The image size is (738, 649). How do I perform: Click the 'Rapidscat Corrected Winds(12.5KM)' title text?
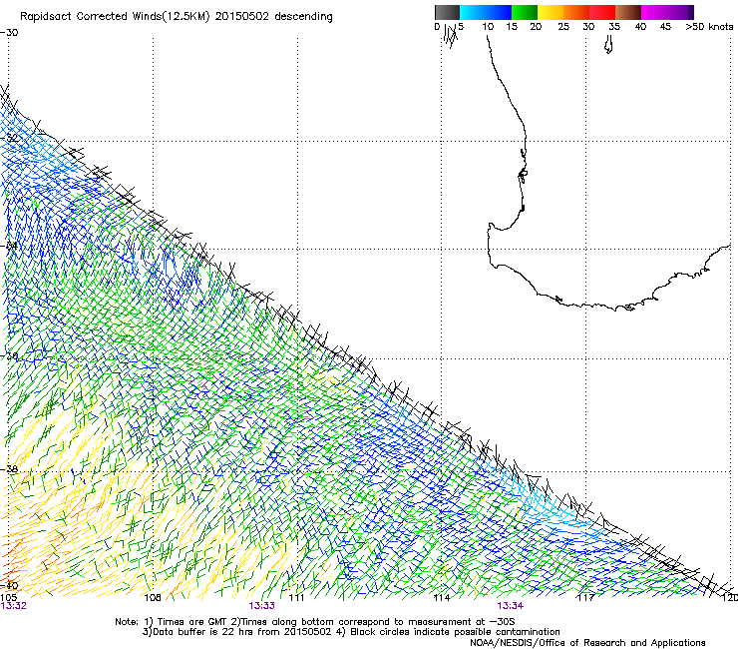(115, 17)
